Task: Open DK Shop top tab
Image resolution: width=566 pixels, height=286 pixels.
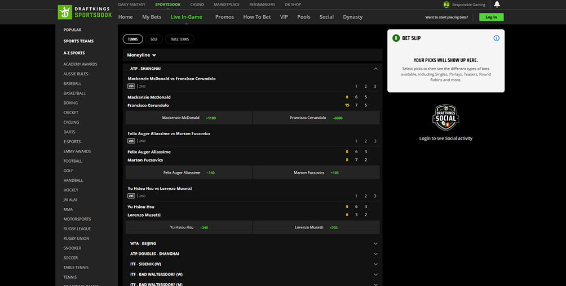Action: 293,5
